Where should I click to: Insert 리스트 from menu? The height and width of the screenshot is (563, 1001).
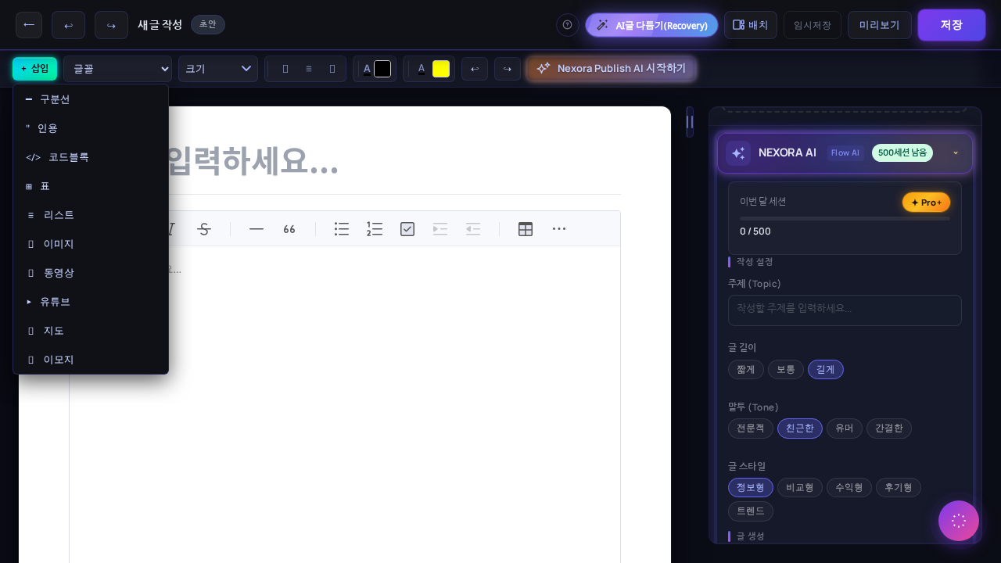pos(91,215)
